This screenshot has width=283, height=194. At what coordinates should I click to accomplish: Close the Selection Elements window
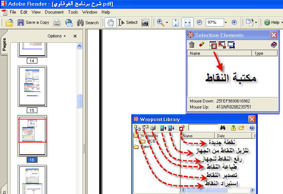[x=274, y=35]
